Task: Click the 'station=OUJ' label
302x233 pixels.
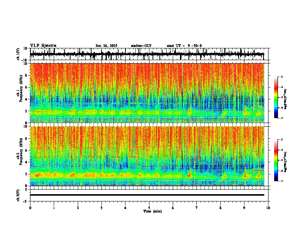Action: tap(141, 46)
